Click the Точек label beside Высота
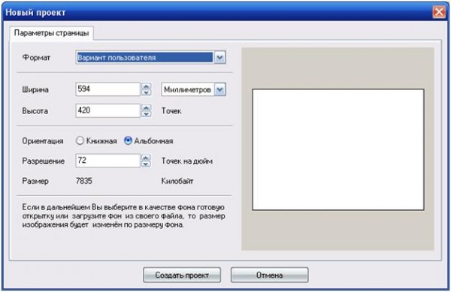The image size is (451, 292). [x=171, y=111]
